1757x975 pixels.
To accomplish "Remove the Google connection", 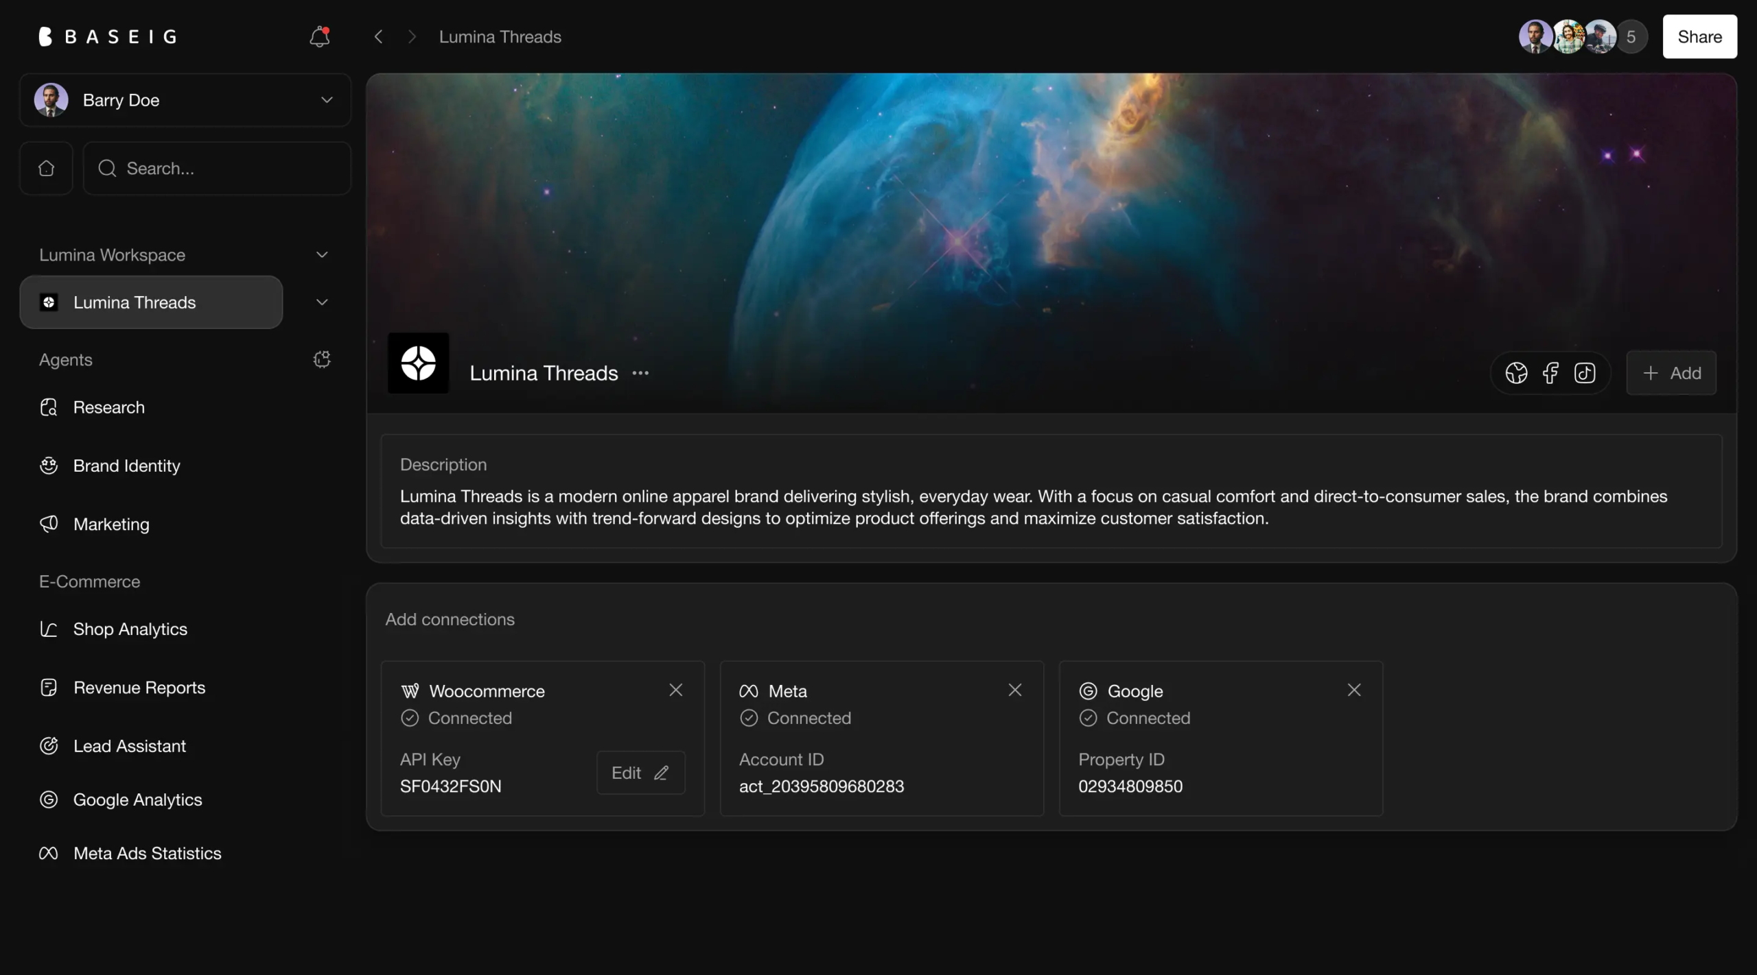I will point(1353,690).
